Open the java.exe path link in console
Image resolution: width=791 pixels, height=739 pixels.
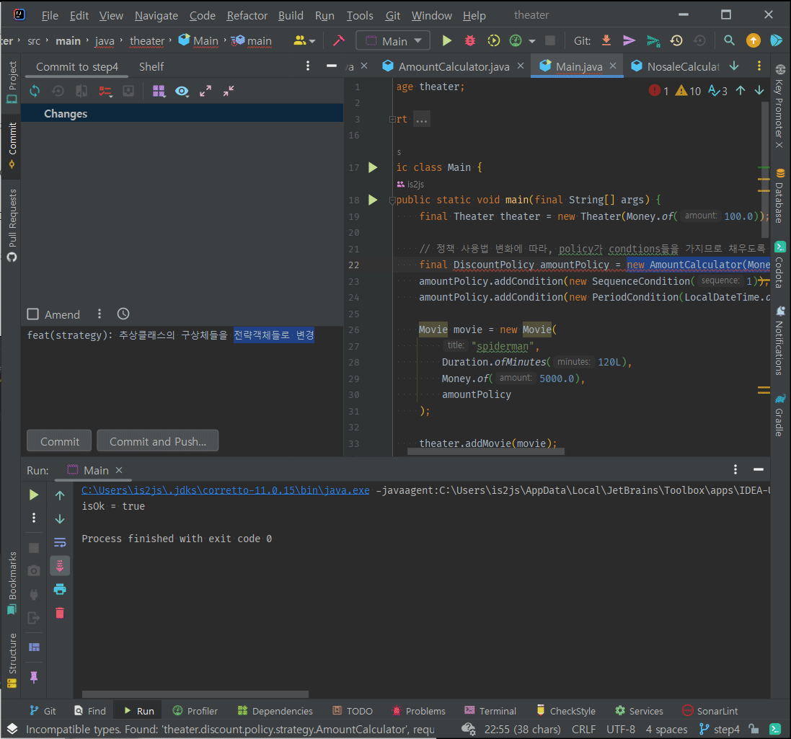pos(225,490)
